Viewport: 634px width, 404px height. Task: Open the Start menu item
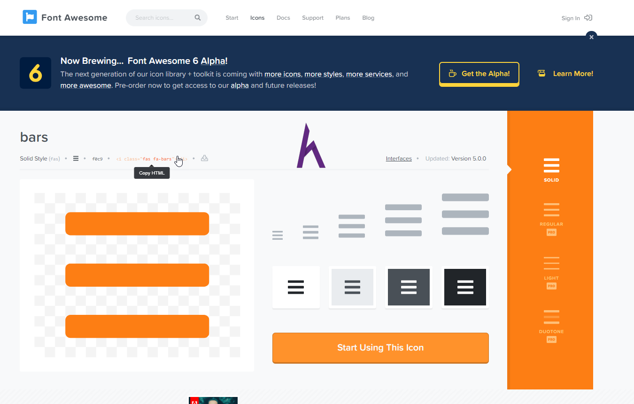[x=232, y=18]
